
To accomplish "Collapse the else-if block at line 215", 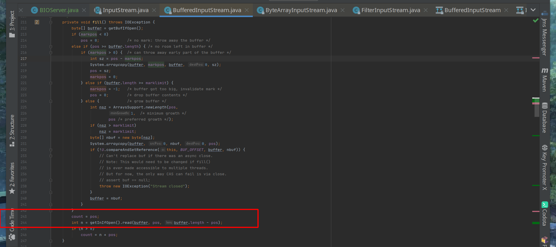I will (x=51, y=46).
